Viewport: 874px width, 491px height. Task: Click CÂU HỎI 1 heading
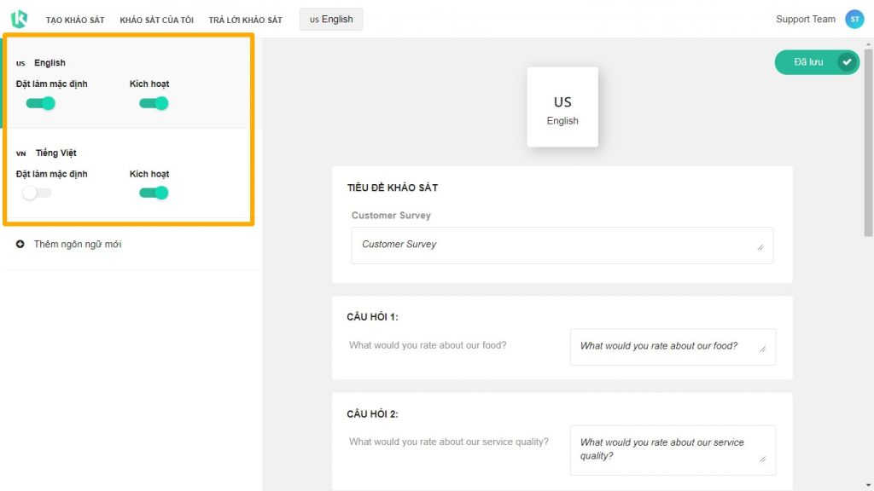tap(372, 317)
